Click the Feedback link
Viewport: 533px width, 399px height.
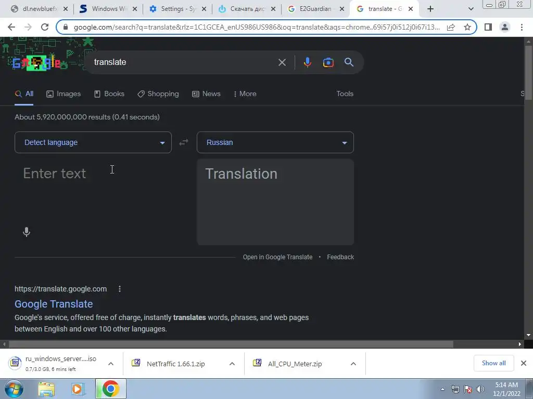pos(340,257)
